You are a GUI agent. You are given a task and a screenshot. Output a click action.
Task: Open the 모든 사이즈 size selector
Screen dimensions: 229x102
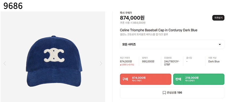[172, 44]
